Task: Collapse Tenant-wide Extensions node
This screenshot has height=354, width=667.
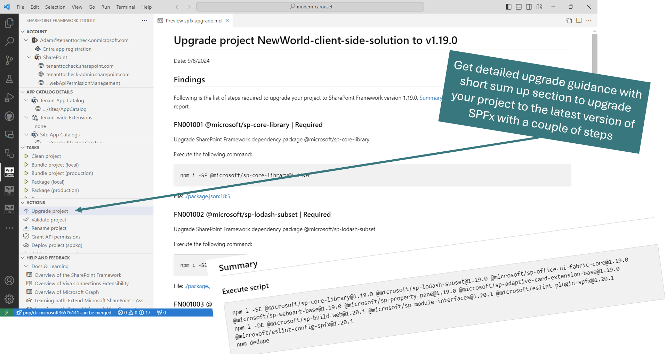Action: point(26,118)
